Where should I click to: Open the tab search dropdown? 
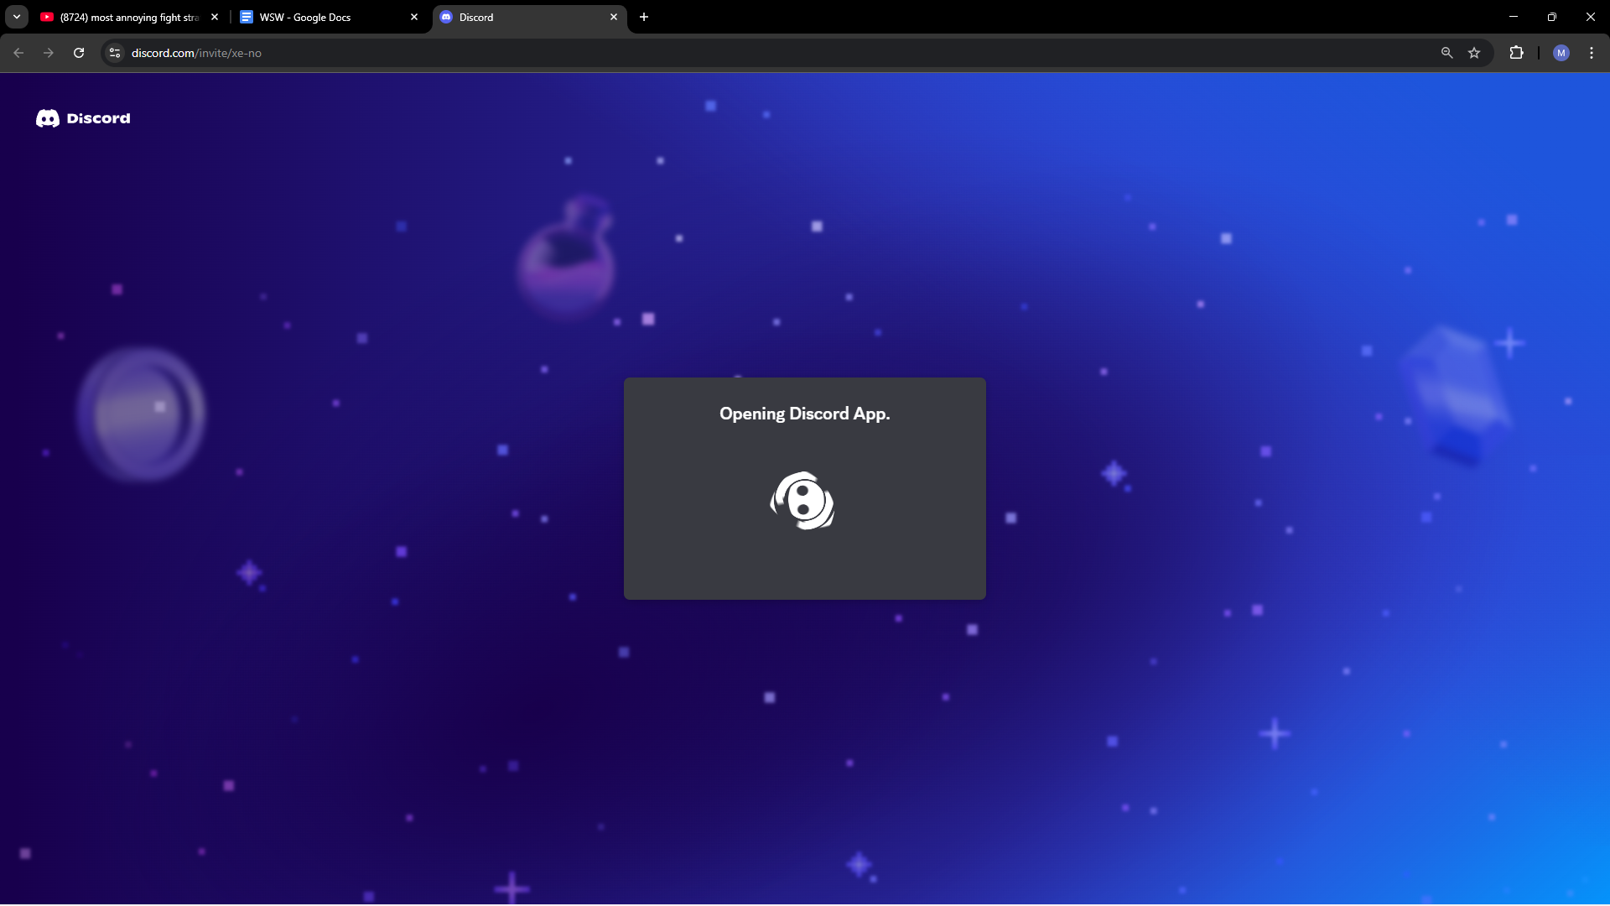pos(17,17)
